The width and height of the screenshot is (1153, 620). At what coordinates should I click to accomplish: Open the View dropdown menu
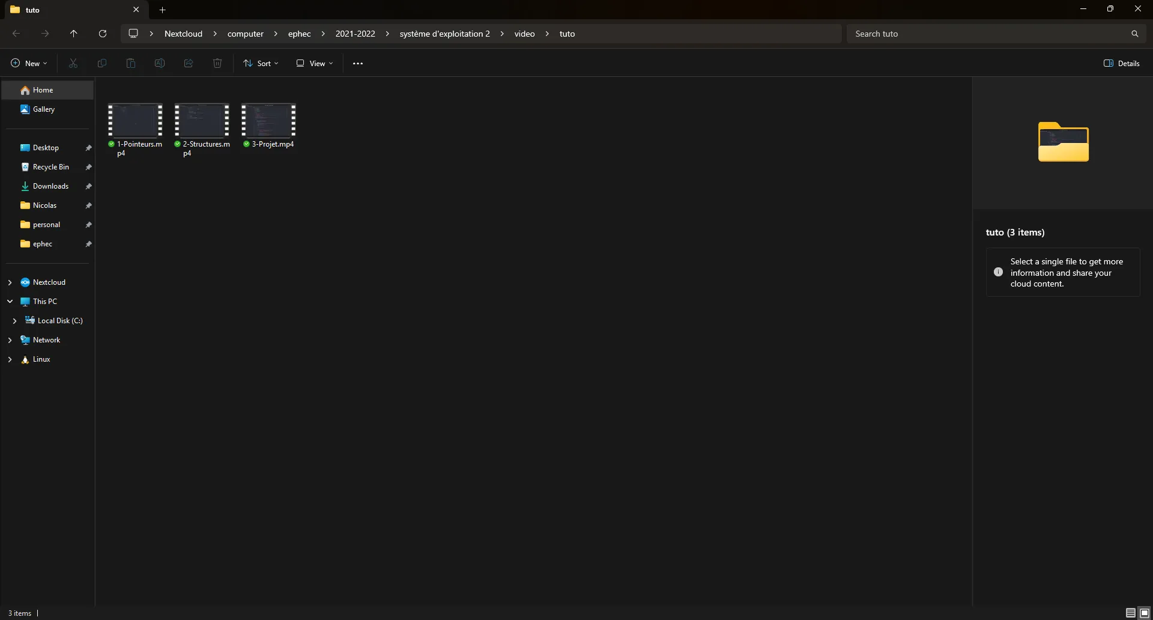[314, 63]
